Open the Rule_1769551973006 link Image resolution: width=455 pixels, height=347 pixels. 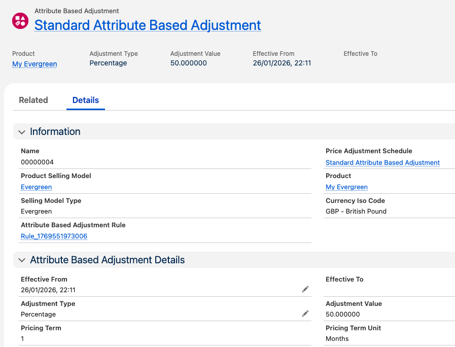(x=54, y=236)
